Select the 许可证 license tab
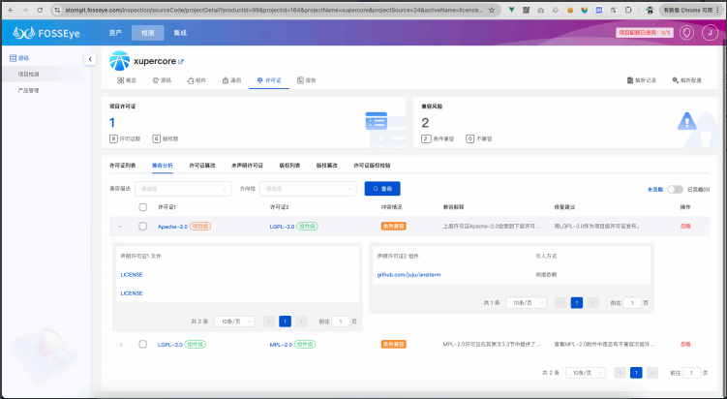 point(269,80)
